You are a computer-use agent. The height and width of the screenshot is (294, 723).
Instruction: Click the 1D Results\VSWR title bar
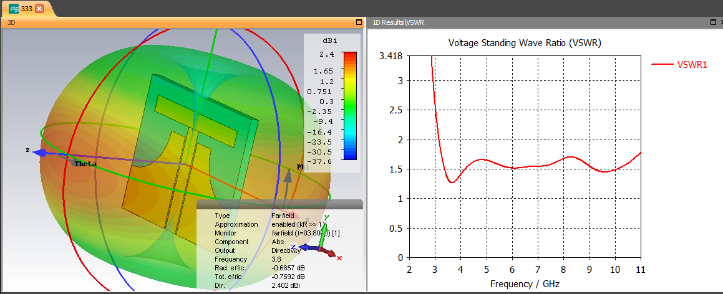tap(545, 22)
